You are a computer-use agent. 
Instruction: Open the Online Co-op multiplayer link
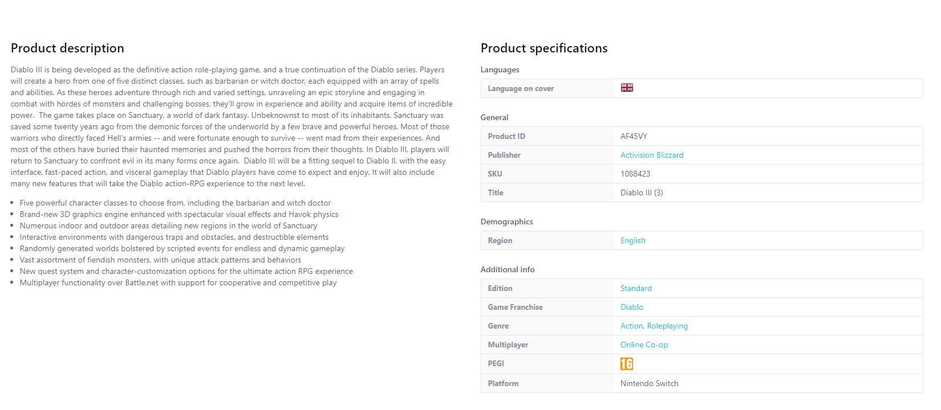644,345
